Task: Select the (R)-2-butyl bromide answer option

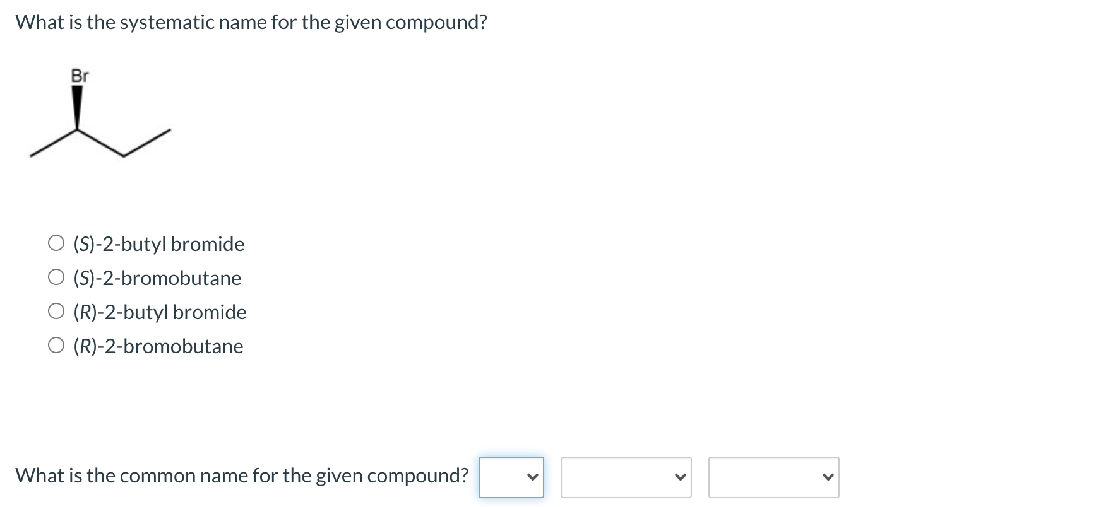Action: click(160, 312)
